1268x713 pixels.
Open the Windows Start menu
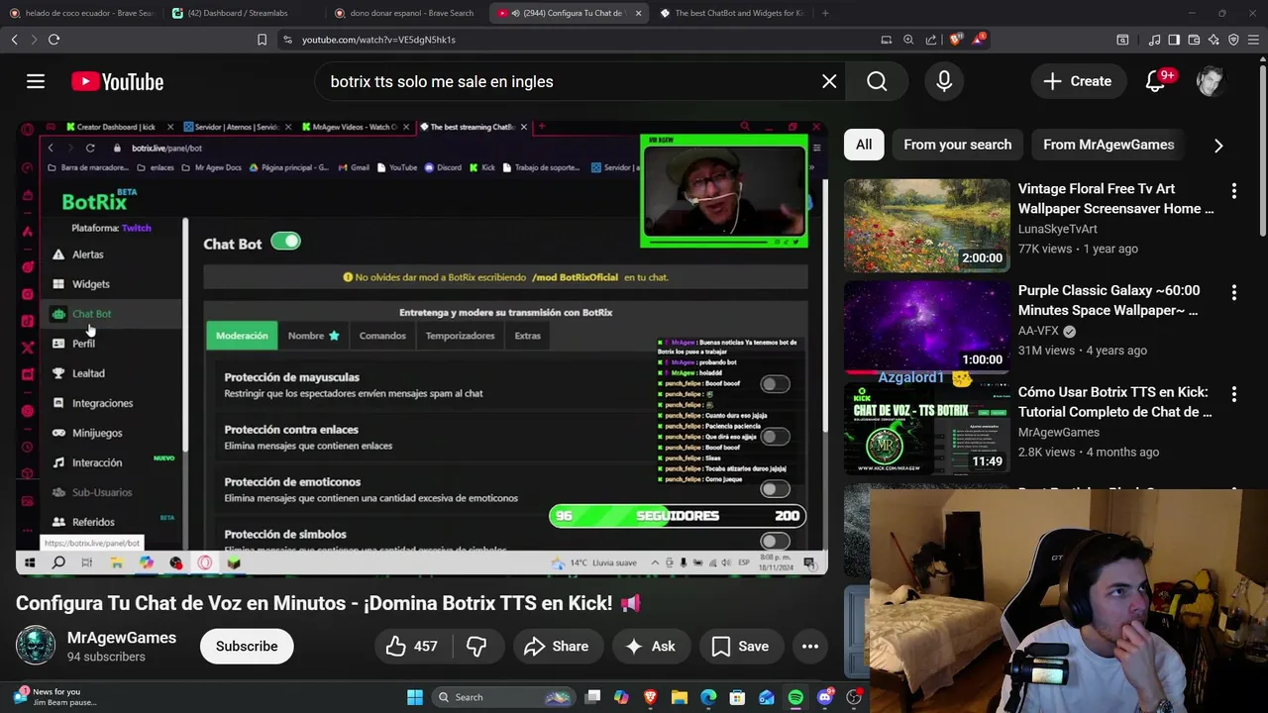415,697
